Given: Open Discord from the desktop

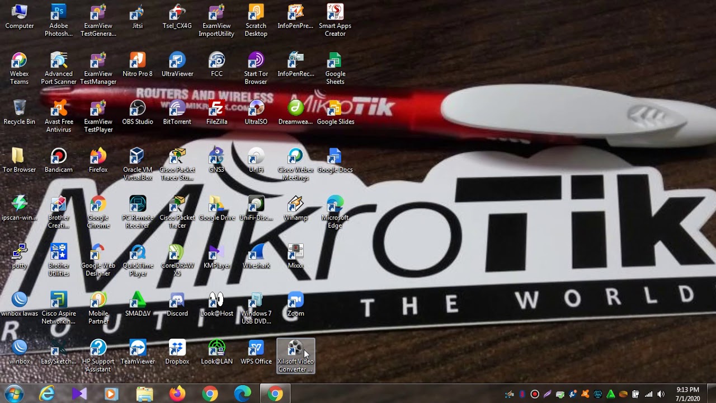Looking at the screenshot, I should click(x=177, y=304).
